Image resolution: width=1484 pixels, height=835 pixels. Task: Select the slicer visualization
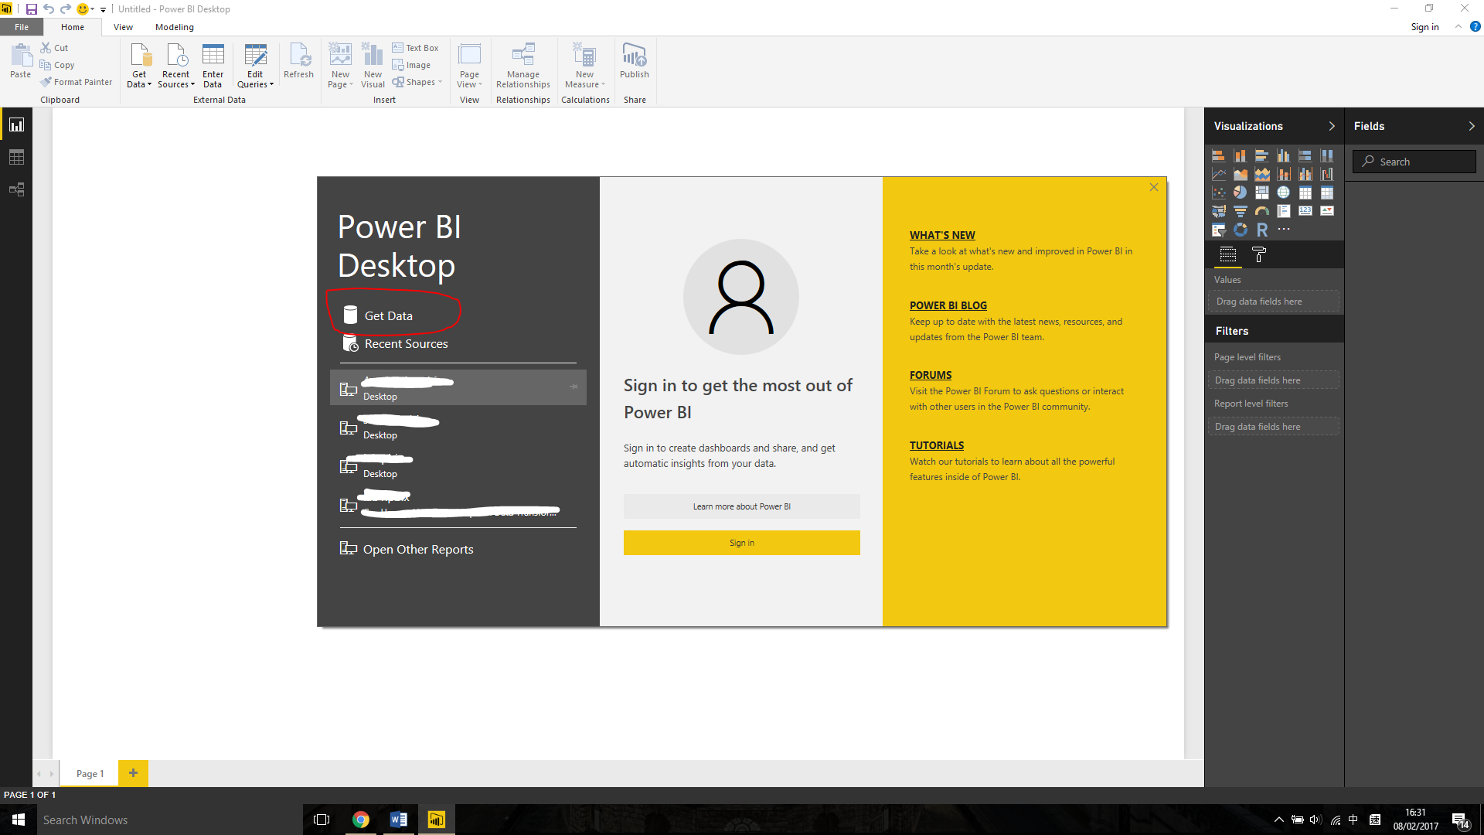click(1218, 230)
